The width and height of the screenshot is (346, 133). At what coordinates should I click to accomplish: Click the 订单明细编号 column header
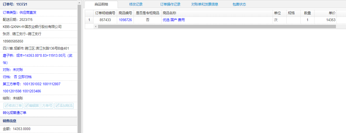pos(105,13)
